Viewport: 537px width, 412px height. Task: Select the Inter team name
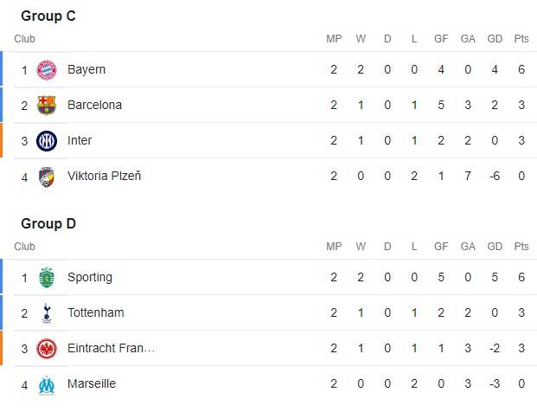(80, 140)
